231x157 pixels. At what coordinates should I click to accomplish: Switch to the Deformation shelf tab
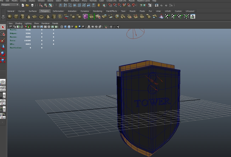click(x=58, y=11)
